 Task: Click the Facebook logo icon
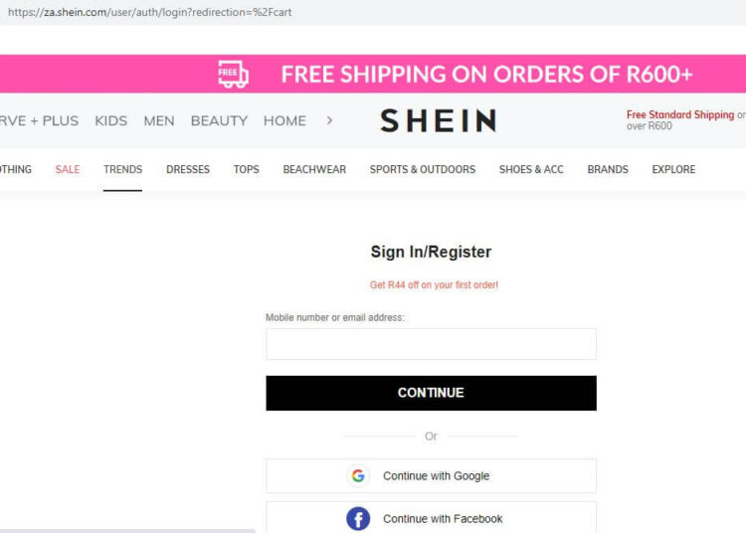[358, 519]
